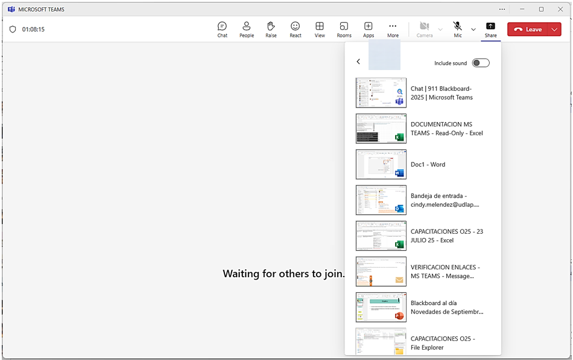Select DOCUMENTACION MS TEAMS Excel window
Image resolution: width=573 pixels, height=360 pixels.
pyautogui.click(x=422, y=129)
